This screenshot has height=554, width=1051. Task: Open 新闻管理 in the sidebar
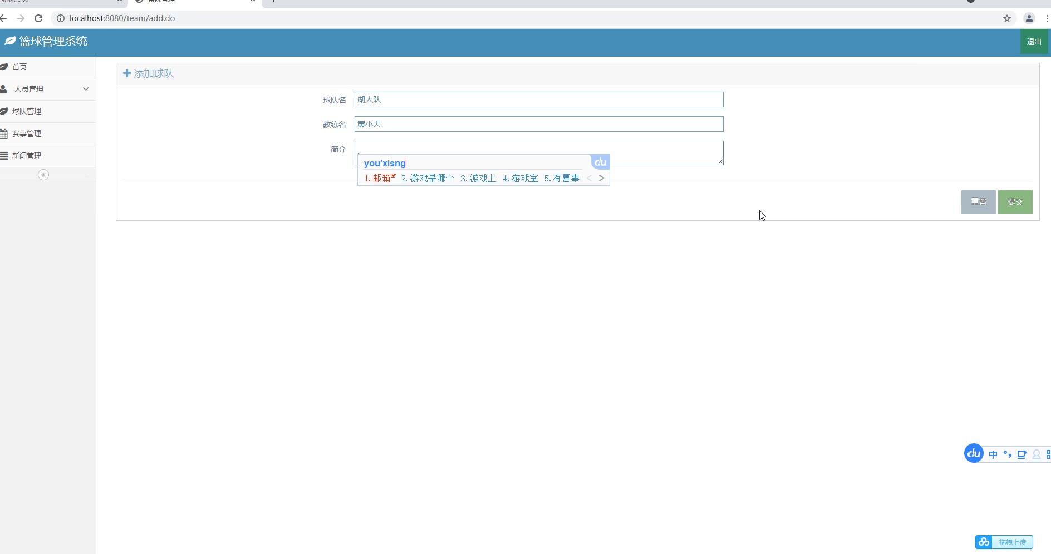pos(48,156)
